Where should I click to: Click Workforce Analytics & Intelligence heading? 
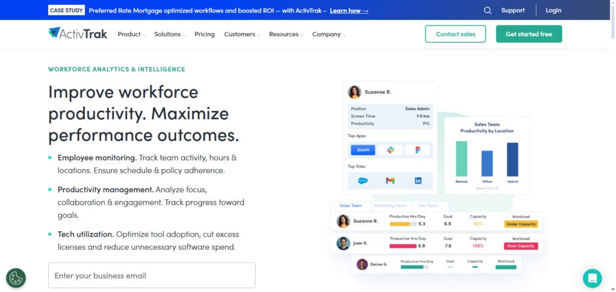point(117,69)
